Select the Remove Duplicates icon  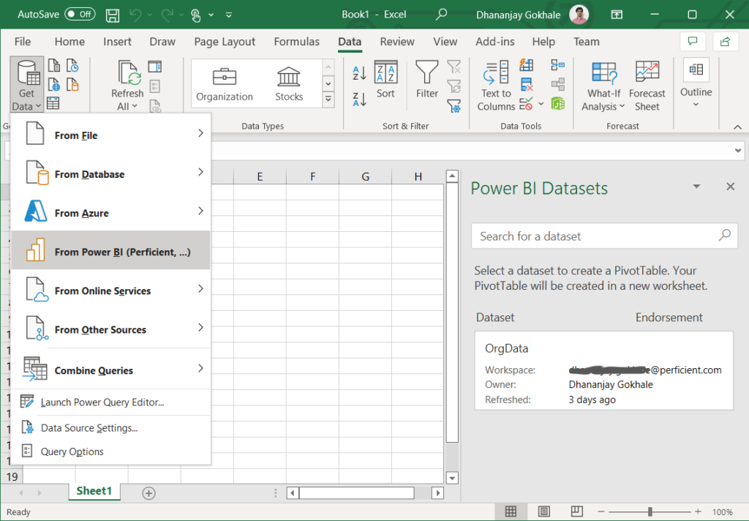click(x=527, y=85)
